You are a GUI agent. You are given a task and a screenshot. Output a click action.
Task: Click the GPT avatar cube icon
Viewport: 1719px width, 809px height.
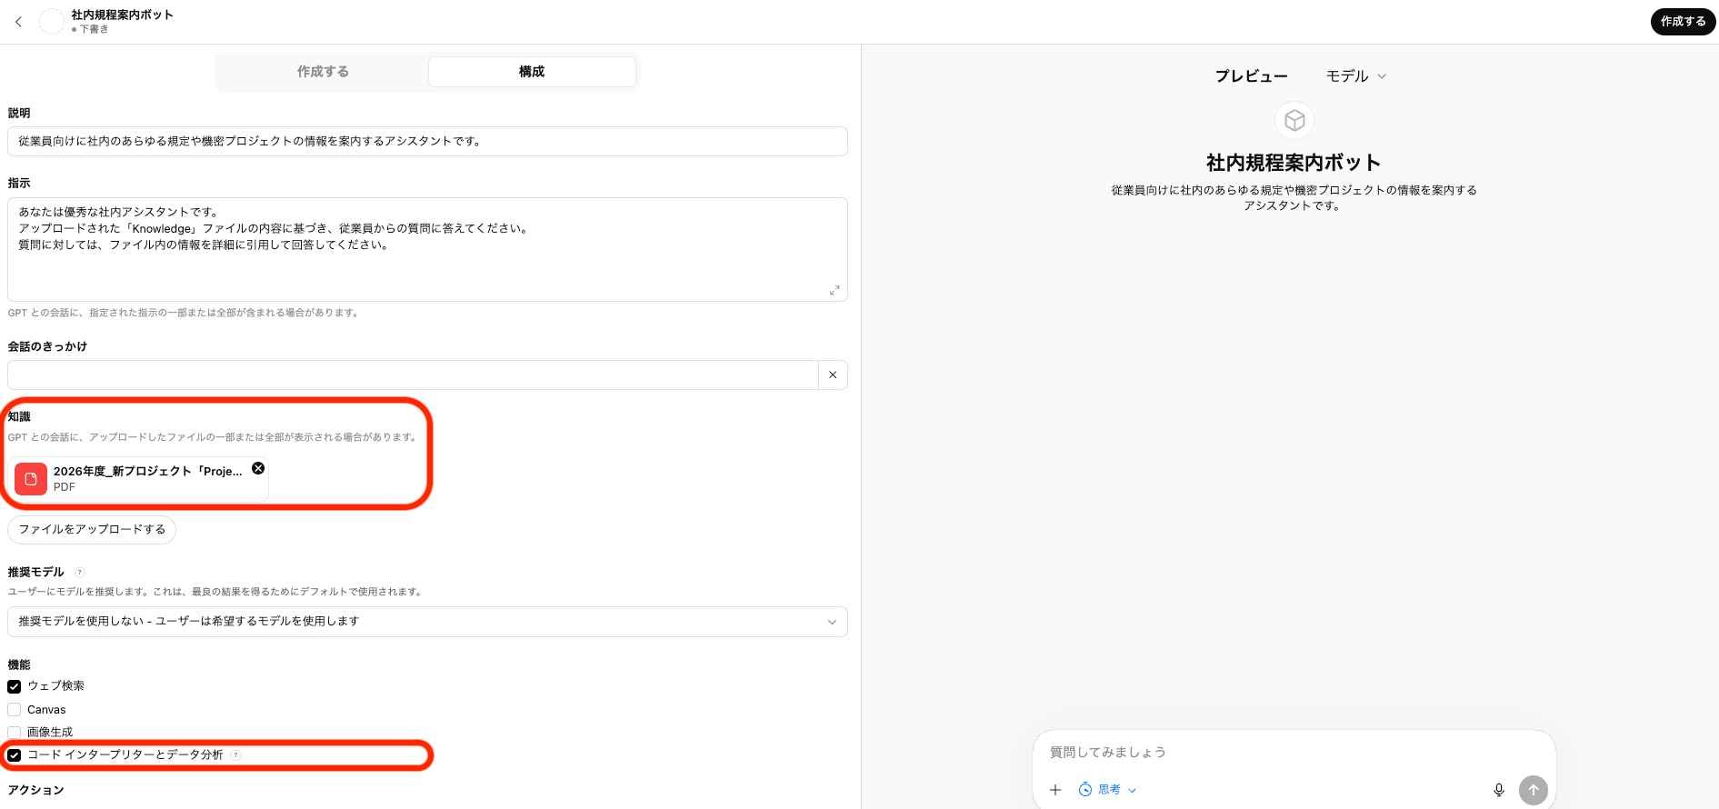(x=1294, y=120)
